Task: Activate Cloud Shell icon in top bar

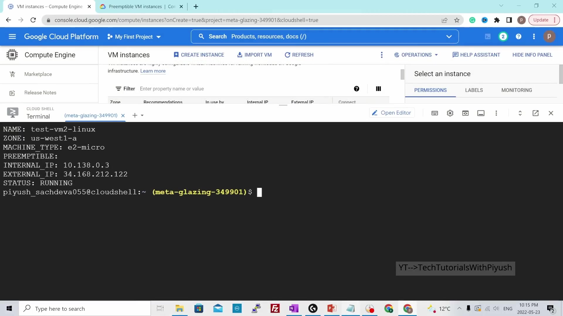Action: pyautogui.click(x=488, y=37)
